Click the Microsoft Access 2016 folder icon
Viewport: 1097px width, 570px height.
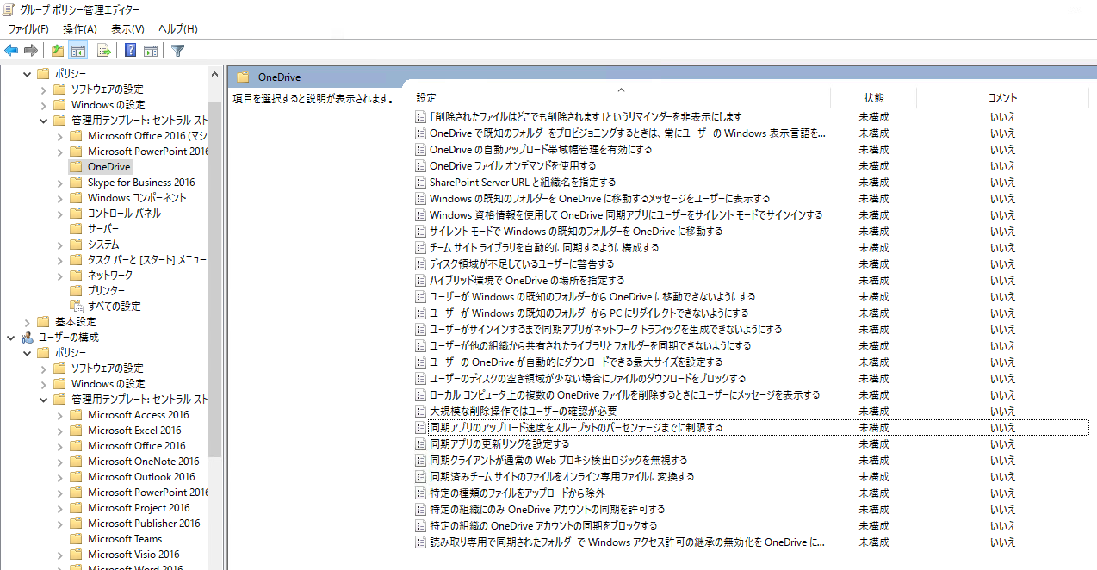coord(76,415)
